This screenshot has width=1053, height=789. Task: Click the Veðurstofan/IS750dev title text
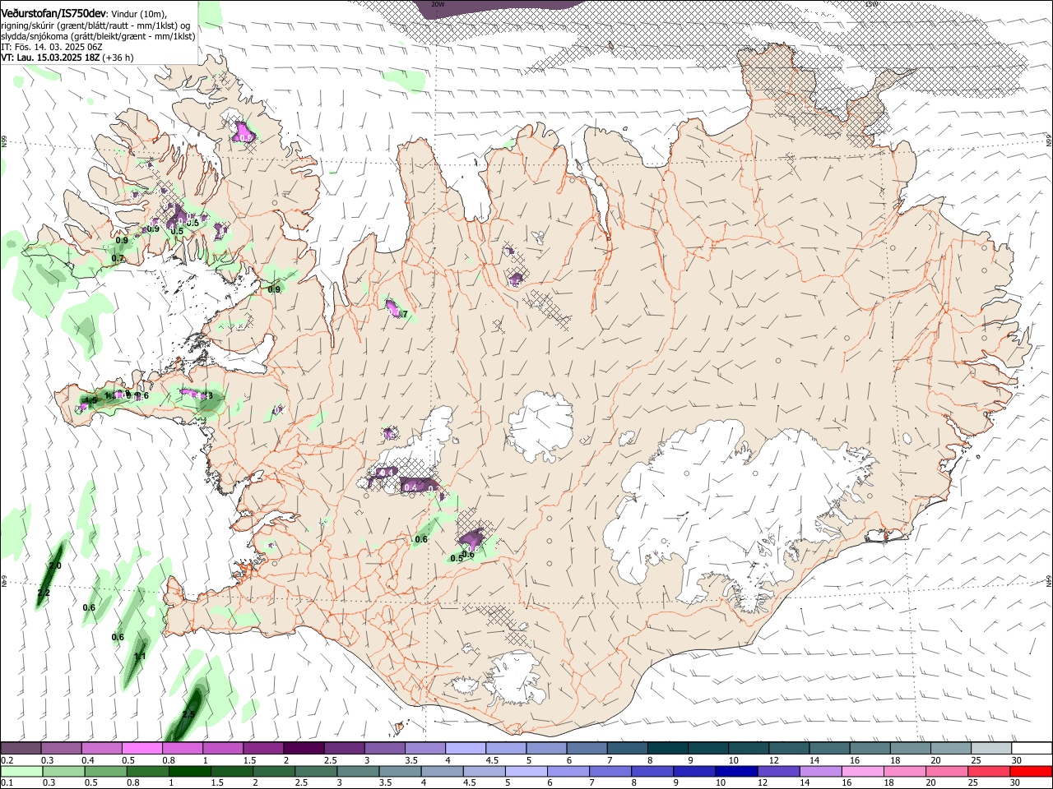pos(53,13)
